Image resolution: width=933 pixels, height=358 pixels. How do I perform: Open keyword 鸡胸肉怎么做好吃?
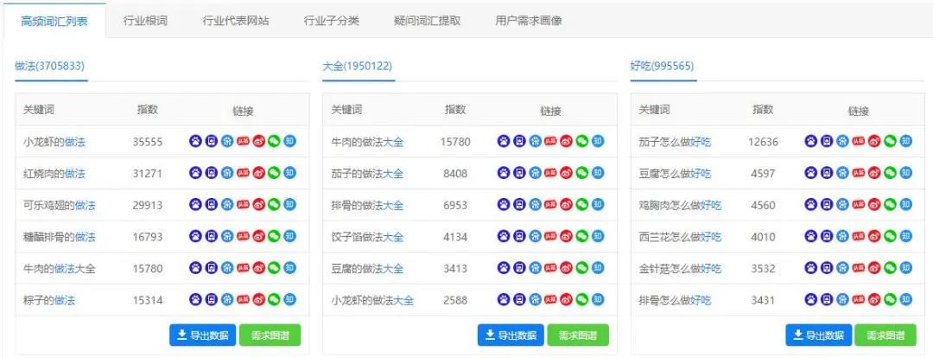[x=680, y=205]
